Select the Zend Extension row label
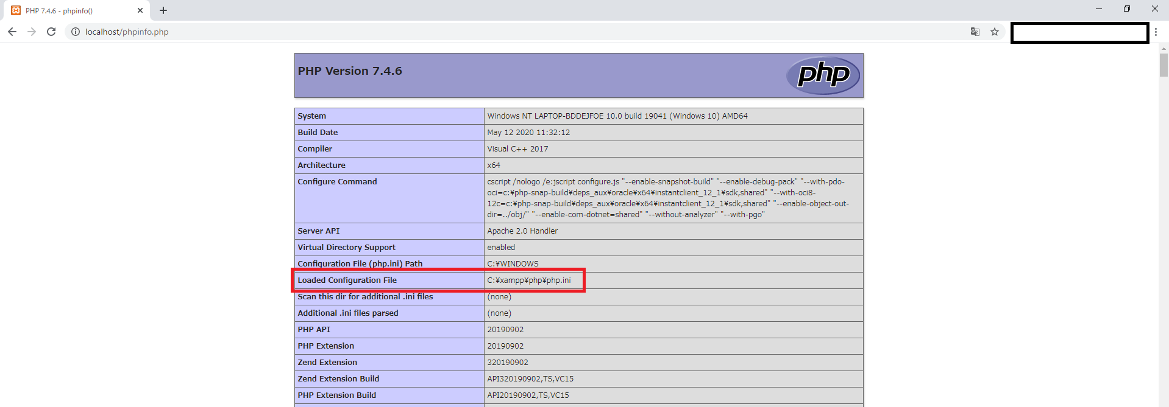 pos(327,363)
